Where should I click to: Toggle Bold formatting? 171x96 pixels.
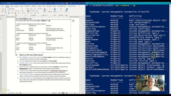click(x=9, y=11)
